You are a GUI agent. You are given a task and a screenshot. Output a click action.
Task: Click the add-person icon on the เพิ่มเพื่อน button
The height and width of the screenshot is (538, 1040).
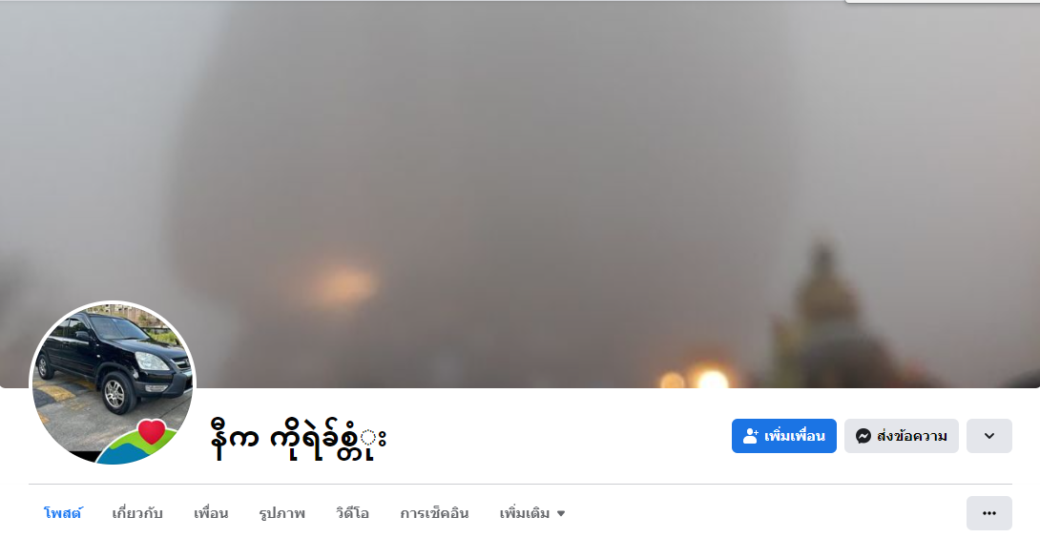coord(750,436)
